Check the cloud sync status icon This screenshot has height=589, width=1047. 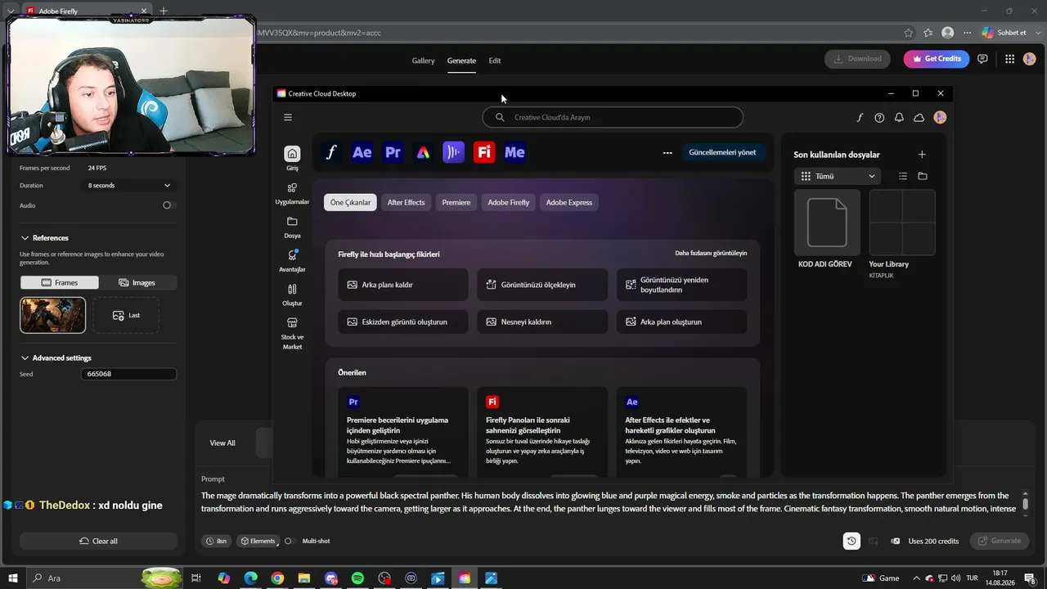click(x=919, y=118)
